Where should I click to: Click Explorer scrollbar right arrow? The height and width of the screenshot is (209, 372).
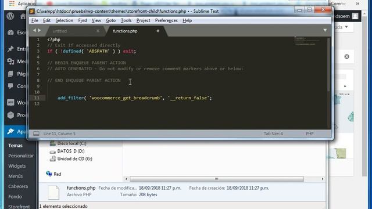click(x=323, y=179)
